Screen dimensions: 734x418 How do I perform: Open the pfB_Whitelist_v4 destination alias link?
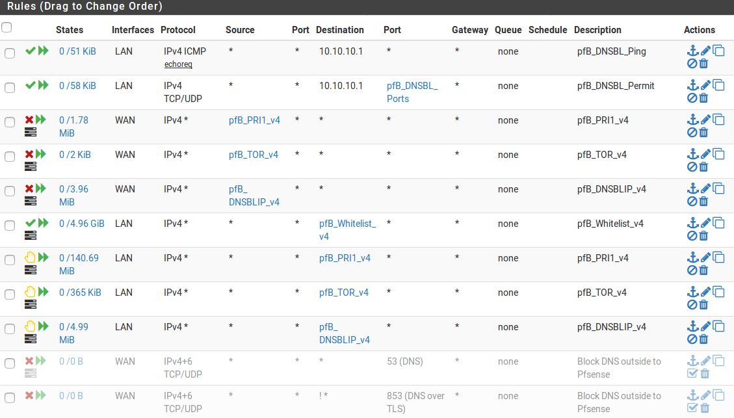[348, 230]
